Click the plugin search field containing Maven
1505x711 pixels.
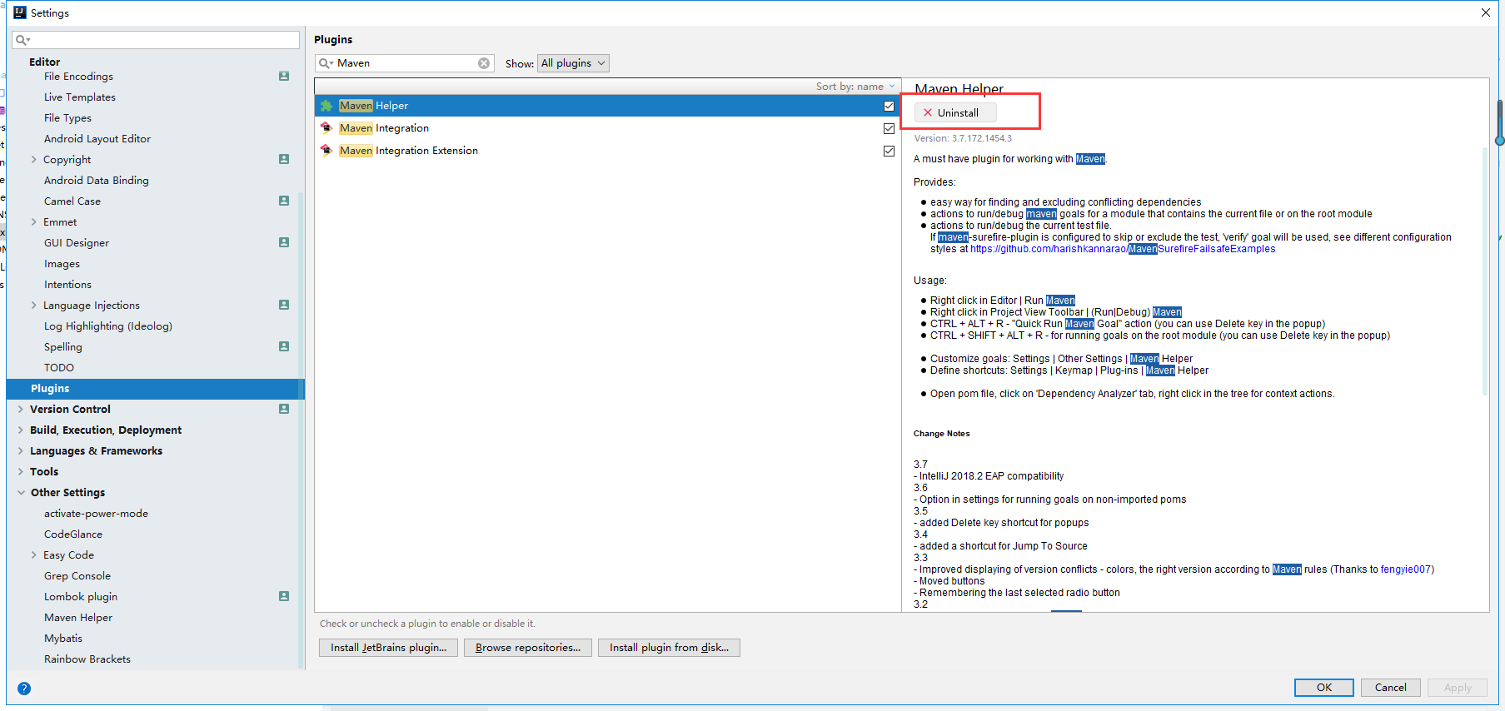click(x=405, y=63)
